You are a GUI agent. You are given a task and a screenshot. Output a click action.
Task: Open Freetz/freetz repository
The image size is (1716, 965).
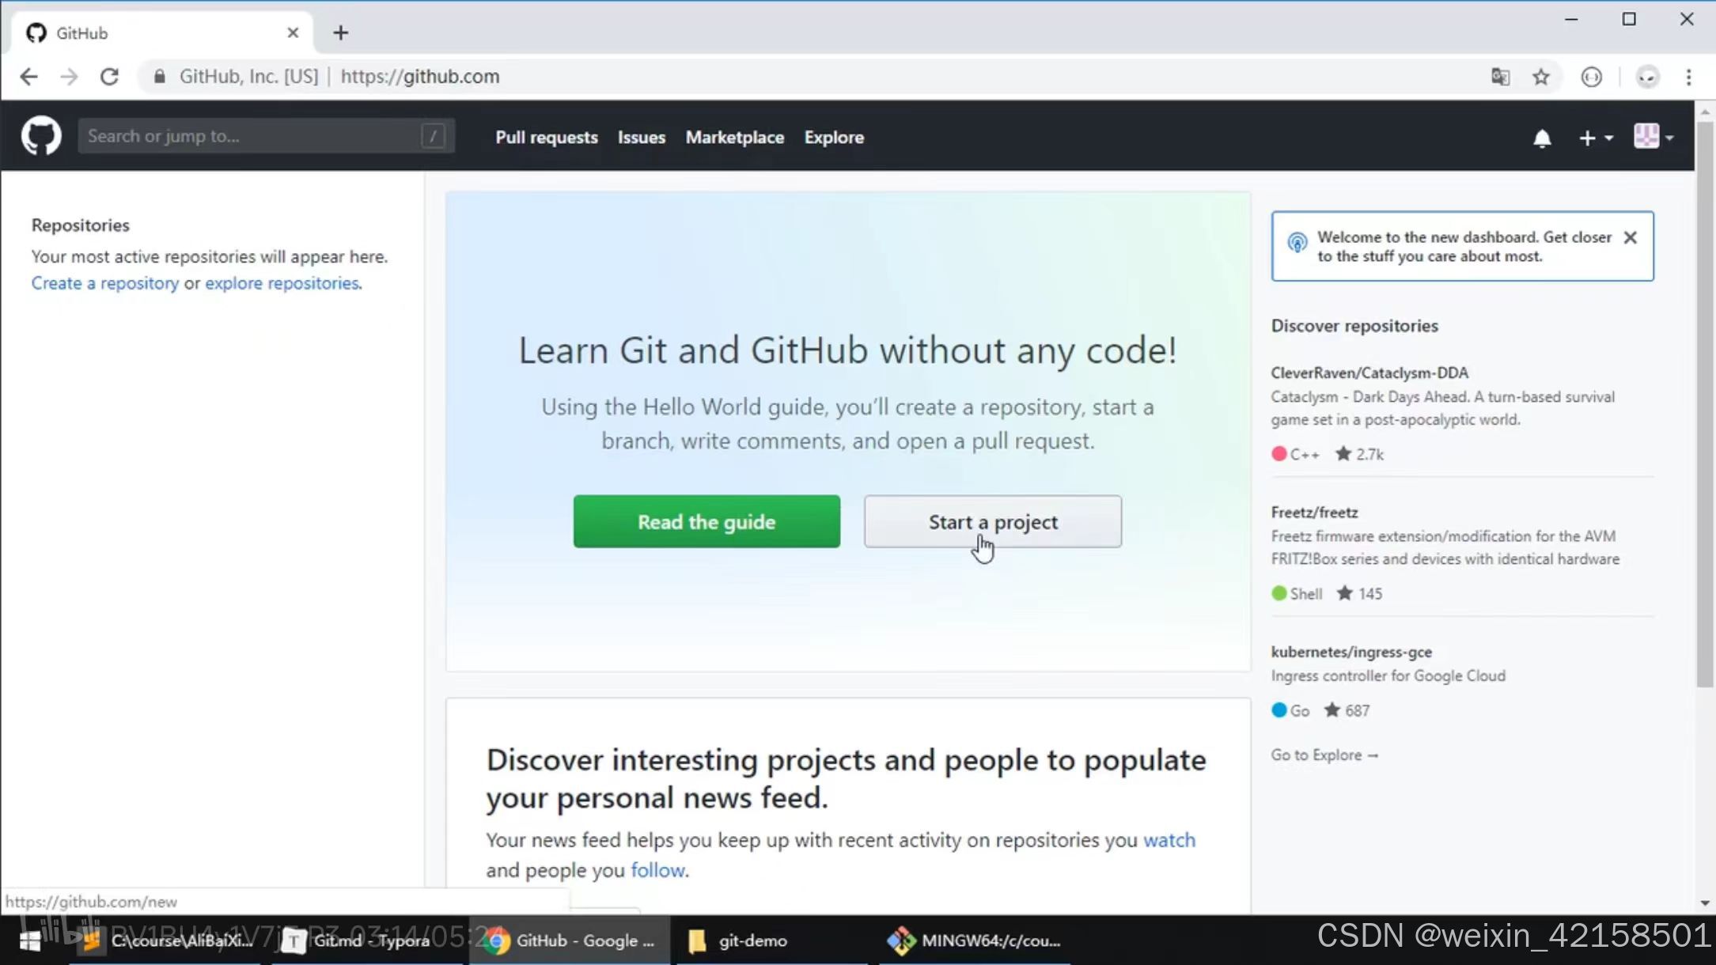[x=1314, y=512]
